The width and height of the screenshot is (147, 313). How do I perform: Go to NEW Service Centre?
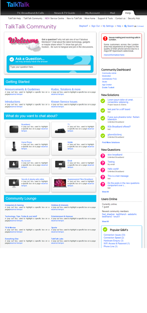click(x=55, y=18)
